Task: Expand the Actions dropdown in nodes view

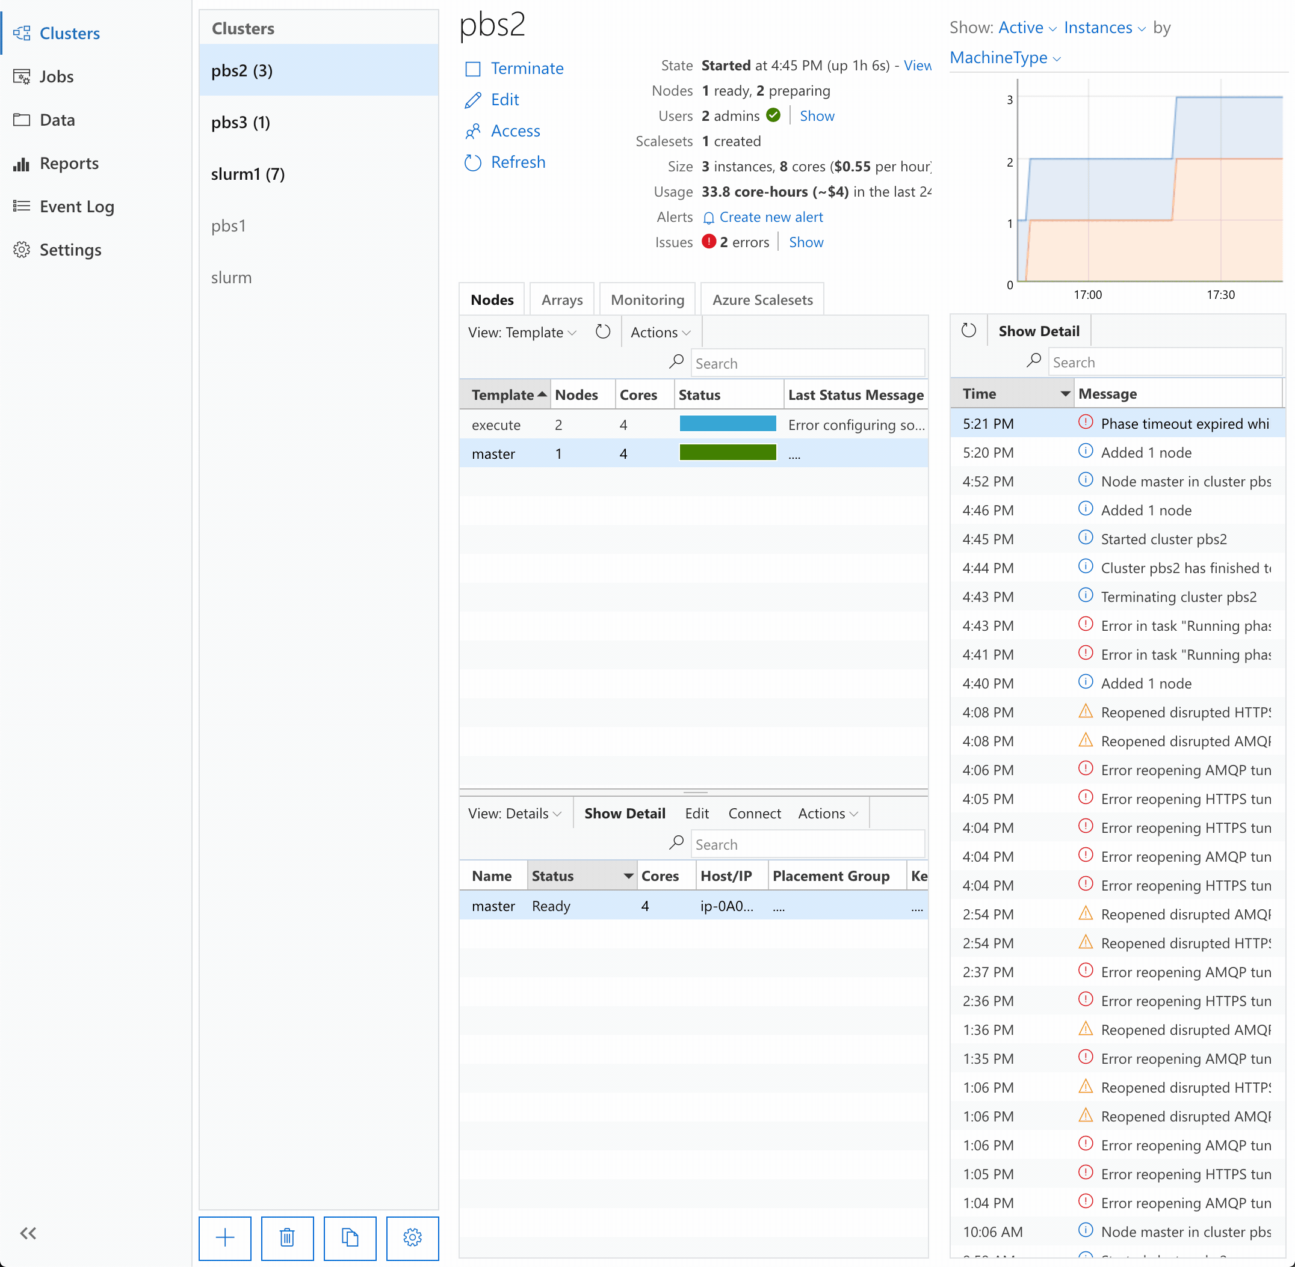Action: [x=661, y=333]
